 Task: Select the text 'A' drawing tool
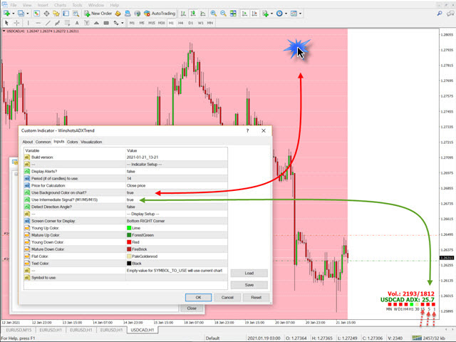tap(77, 23)
